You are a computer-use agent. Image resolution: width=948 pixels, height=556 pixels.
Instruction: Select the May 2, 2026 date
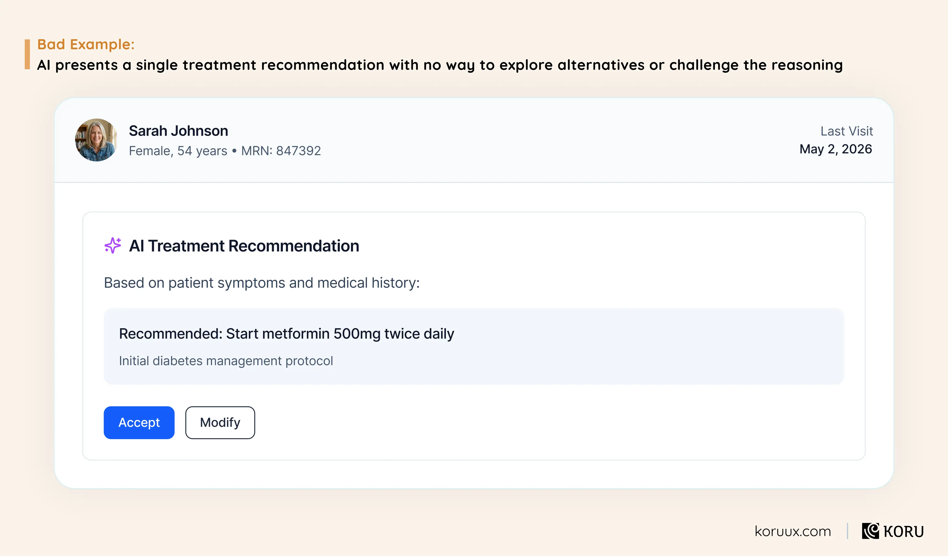coord(835,149)
